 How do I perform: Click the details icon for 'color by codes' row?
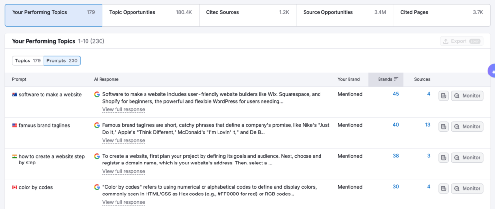[x=444, y=188]
